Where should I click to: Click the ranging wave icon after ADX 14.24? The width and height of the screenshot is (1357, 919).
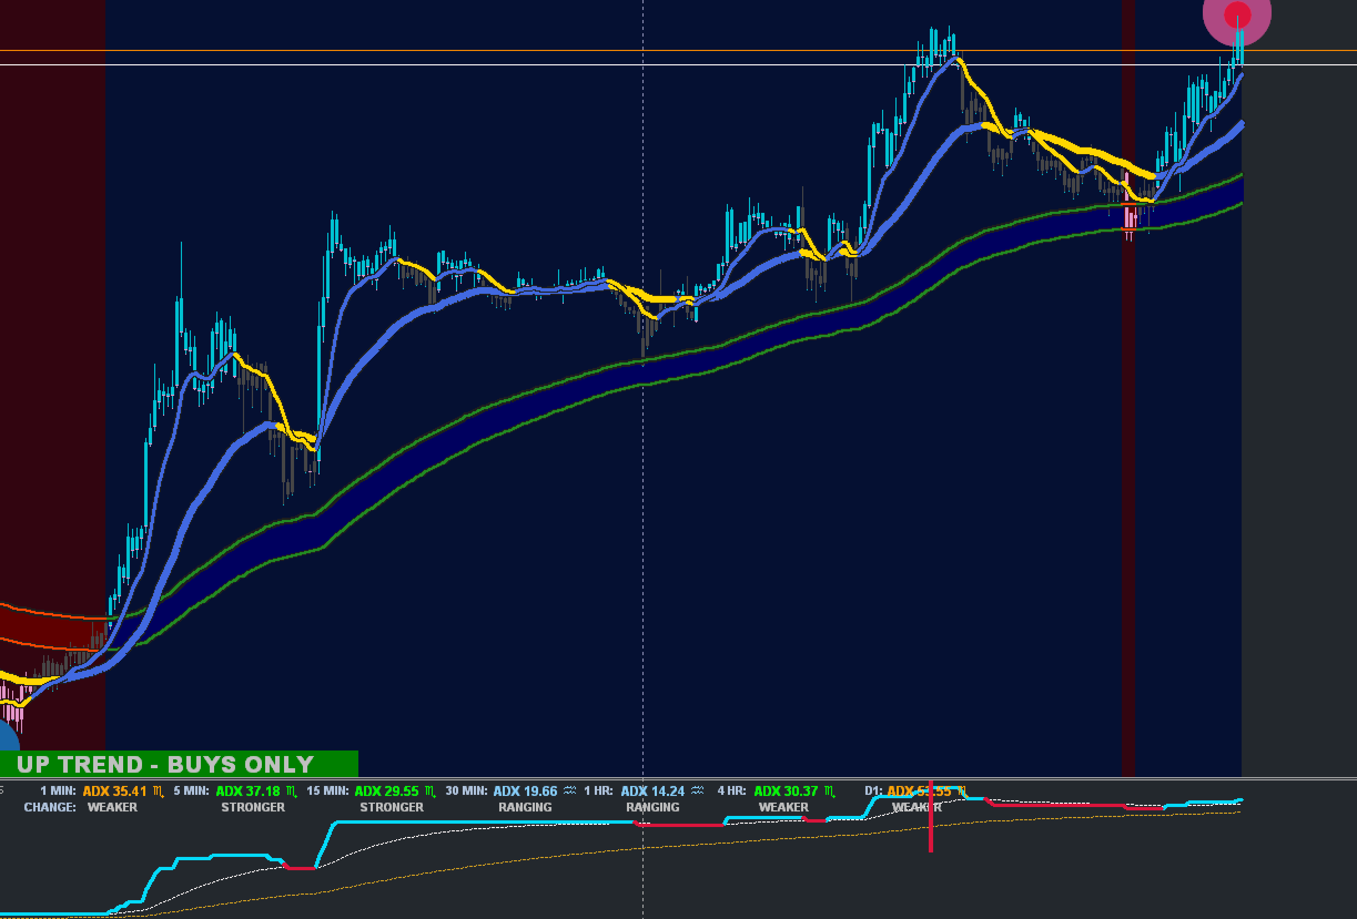(x=697, y=790)
